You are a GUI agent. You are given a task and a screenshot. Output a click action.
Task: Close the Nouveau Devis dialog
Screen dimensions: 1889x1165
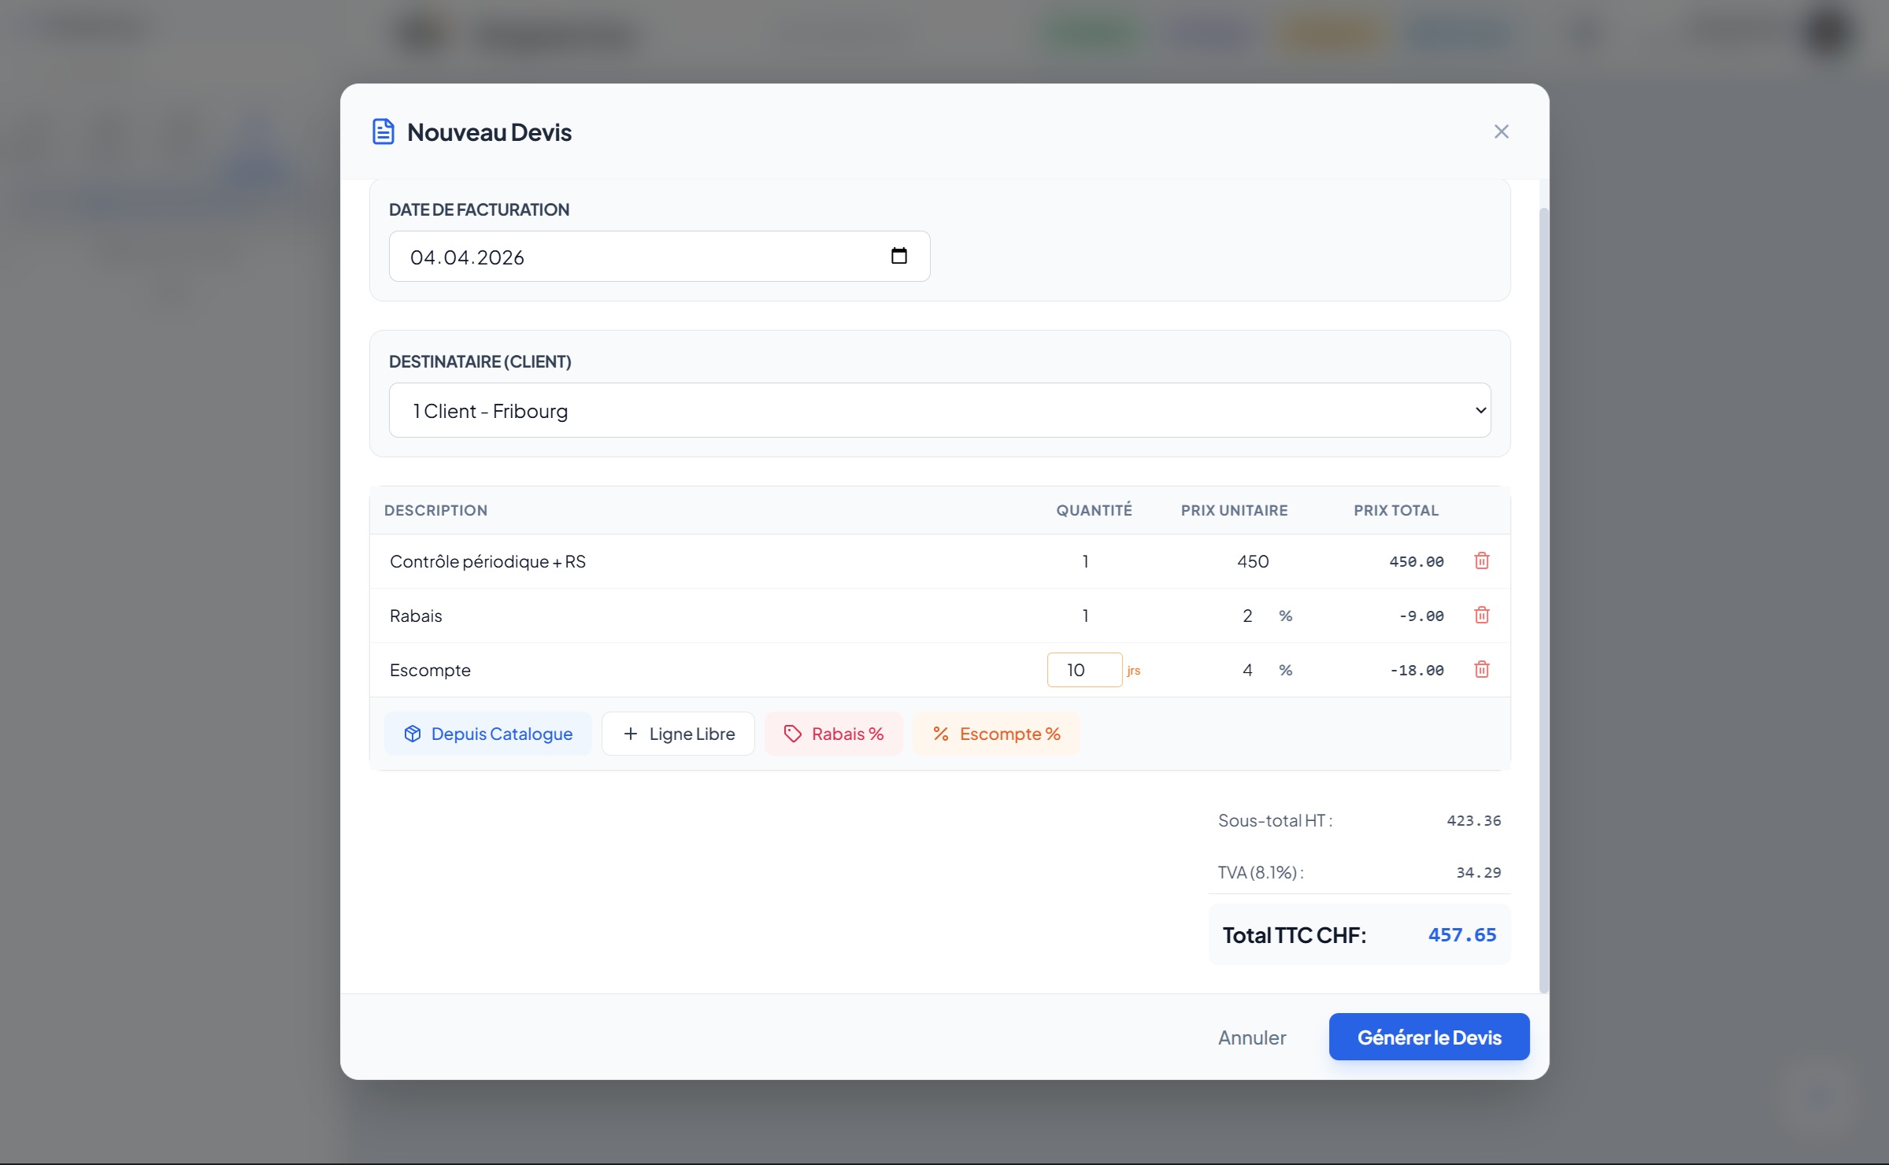pos(1501,131)
